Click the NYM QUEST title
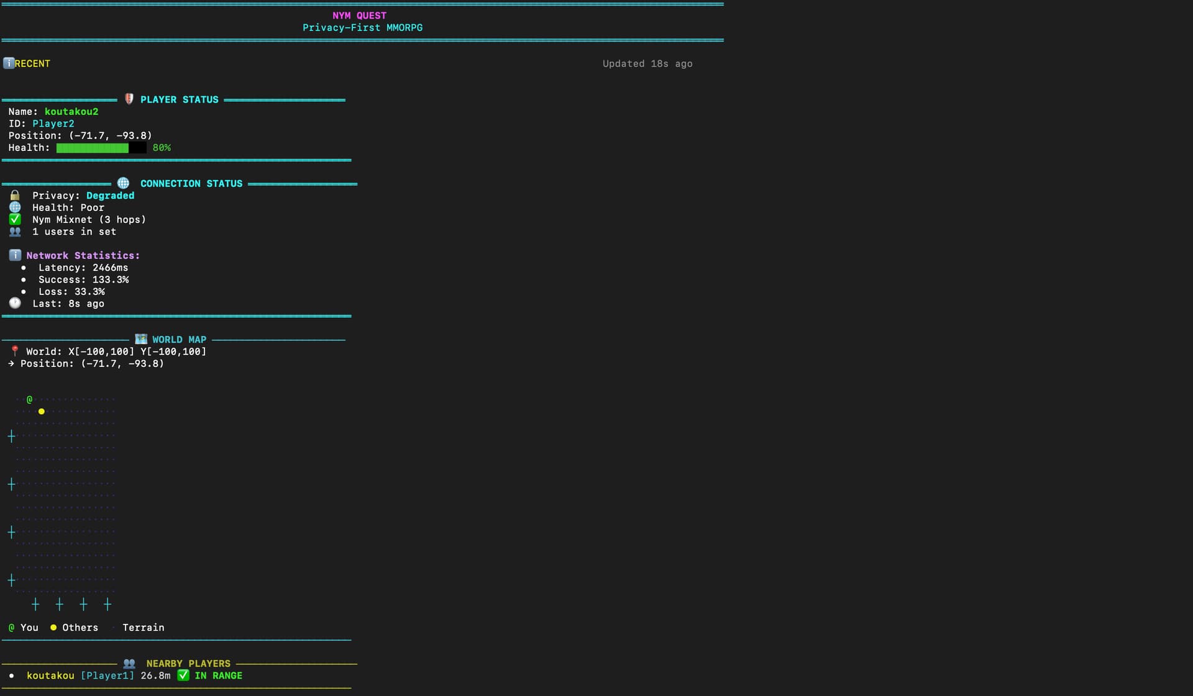Image resolution: width=1193 pixels, height=696 pixels. point(359,16)
